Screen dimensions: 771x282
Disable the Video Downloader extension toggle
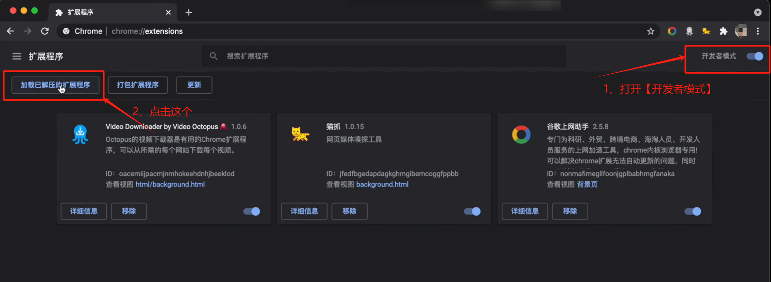252,211
